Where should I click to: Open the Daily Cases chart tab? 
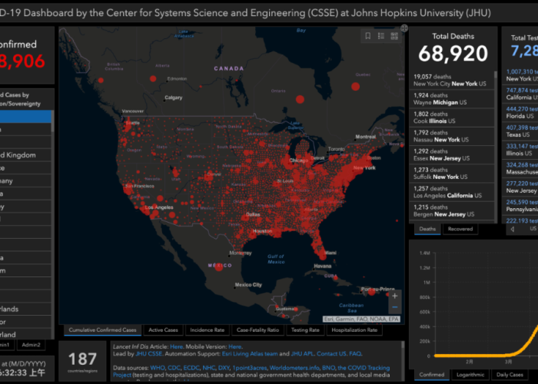pos(510,375)
